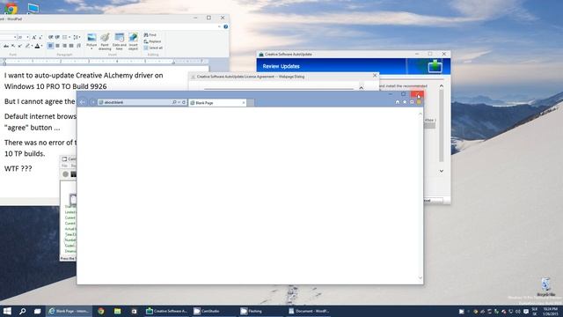Click the Internet Explorer smiley feedback icon

[x=419, y=102]
